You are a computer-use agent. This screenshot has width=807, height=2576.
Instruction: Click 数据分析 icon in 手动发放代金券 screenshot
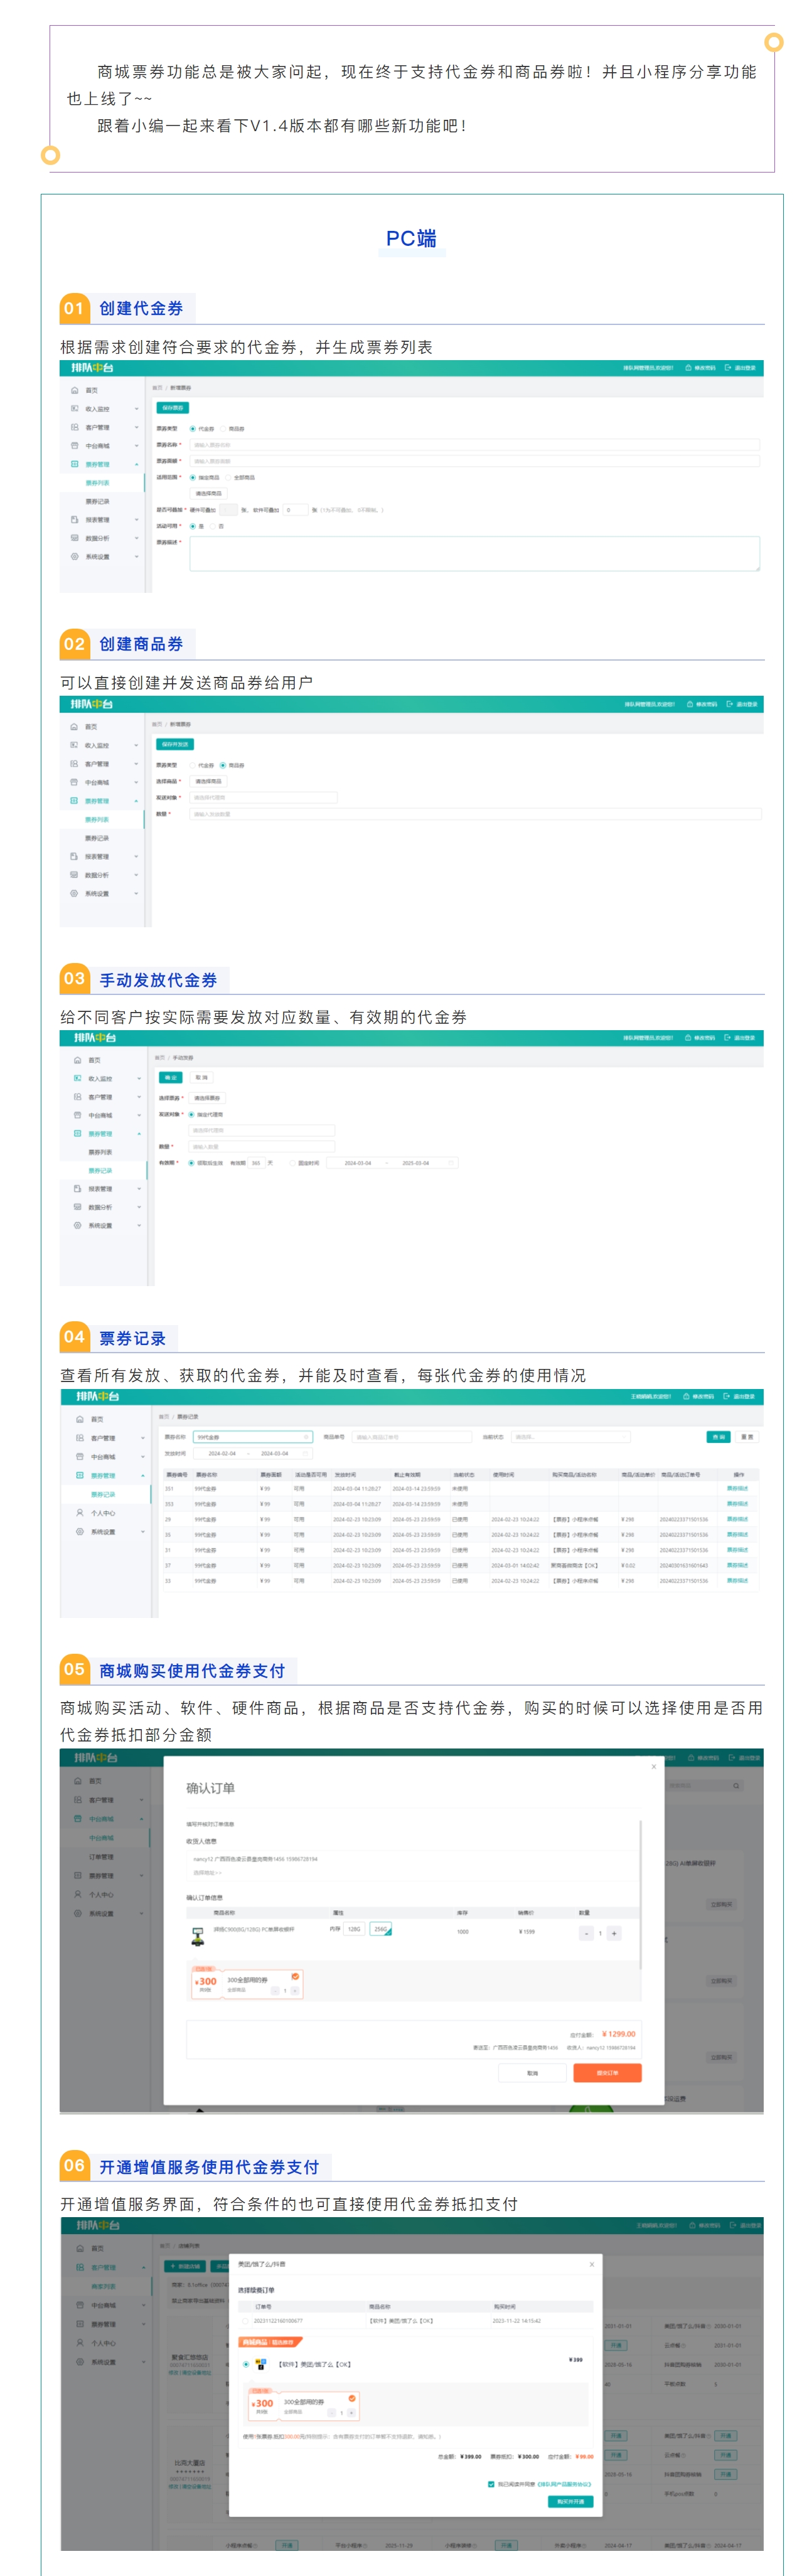[x=77, y=1207]
